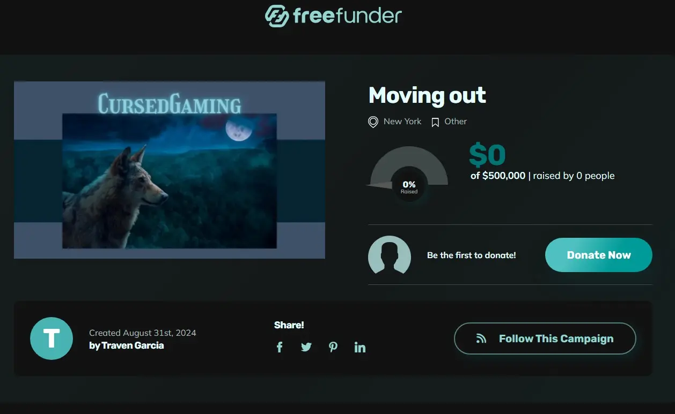Click the New York location text

coord(402,122)
